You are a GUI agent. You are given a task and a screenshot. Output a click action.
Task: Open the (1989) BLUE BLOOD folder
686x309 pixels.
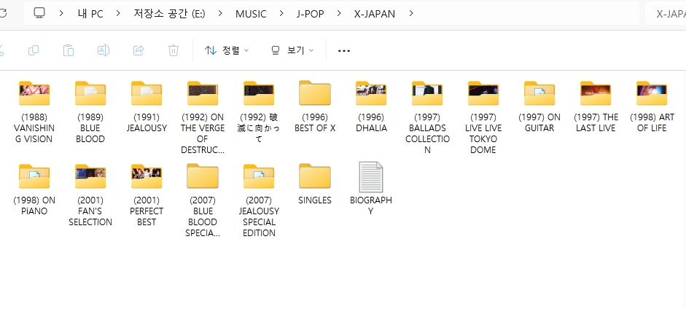[x=90, y=112]
